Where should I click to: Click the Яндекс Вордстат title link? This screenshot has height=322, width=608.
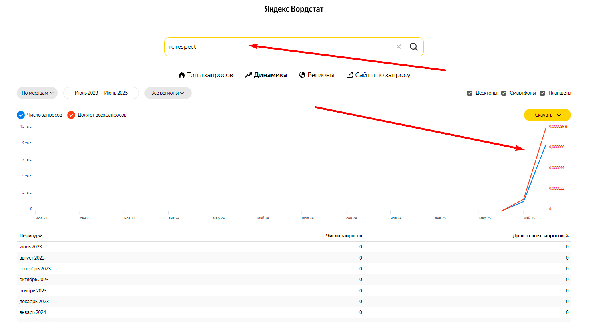click(x=294, y=9)
